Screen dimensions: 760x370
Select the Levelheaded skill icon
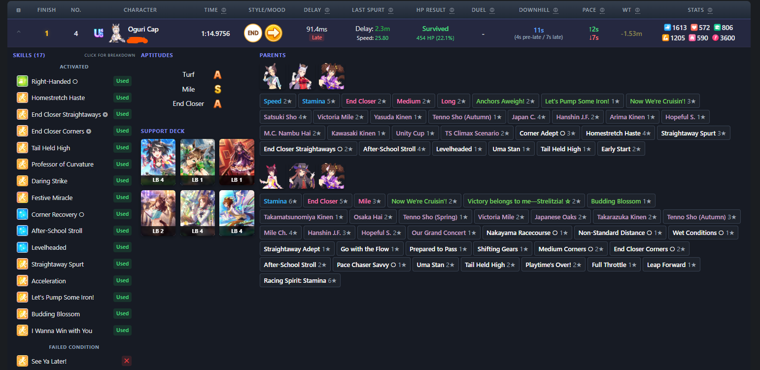click(22, 247)
